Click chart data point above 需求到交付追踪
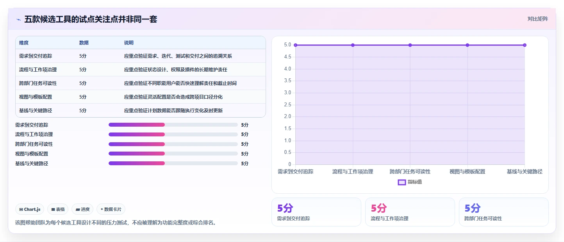Image resolution: width=564 pixels, height=242 pixels. (296, 45)
